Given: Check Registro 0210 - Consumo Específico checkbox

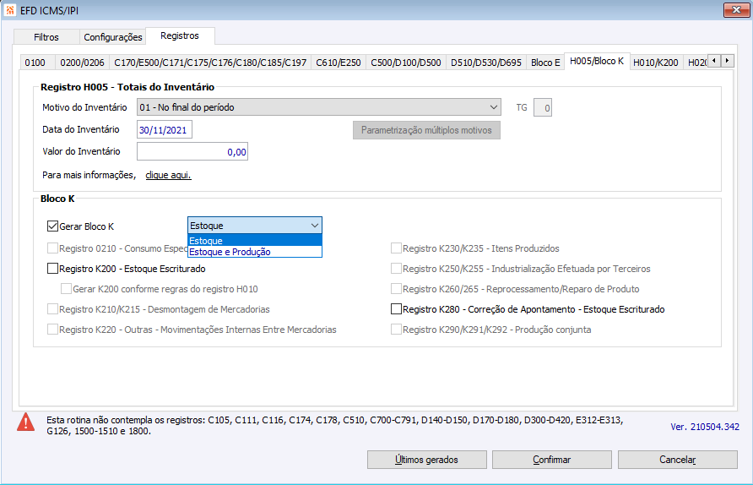Looking at the screenshot, I should click(x=53, y=248).
